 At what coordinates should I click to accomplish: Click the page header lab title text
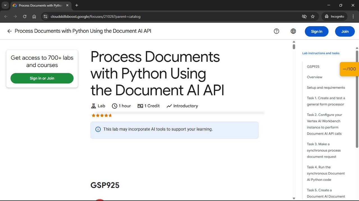pyautogui.click(x=83, y=31)
